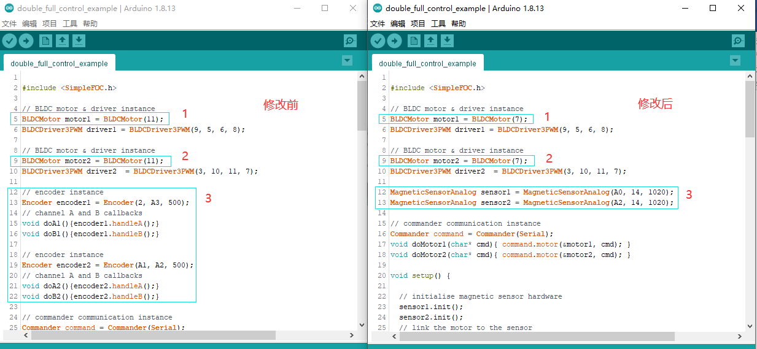The height and width of the screenshot is (349, 757).
Task: Click New sketch icon in left window
Action: coord(45,41)
